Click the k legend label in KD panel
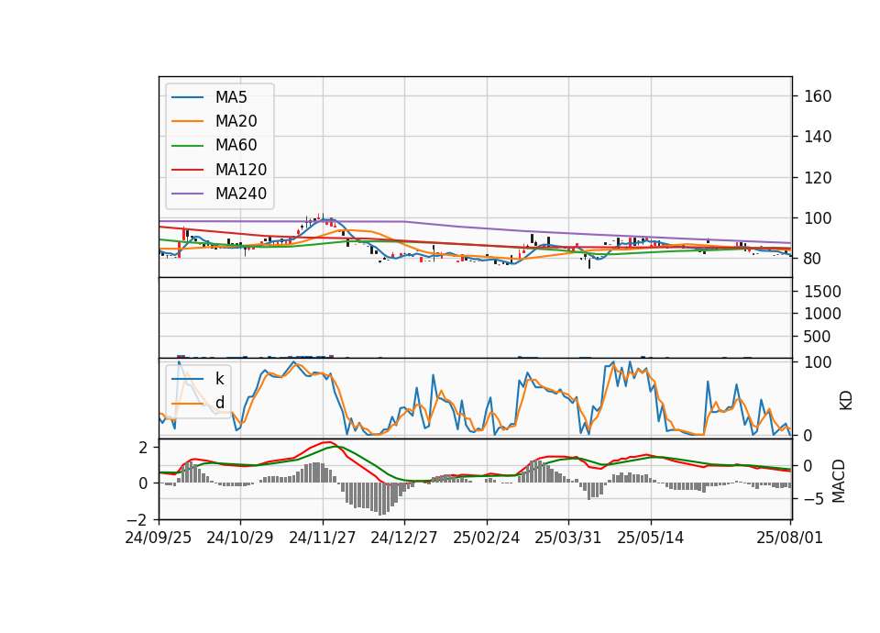The image size is (880, 633). click(x=219, y=379)
